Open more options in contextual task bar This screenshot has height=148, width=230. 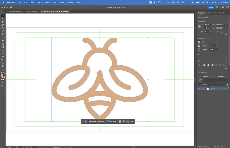coord(132,122)
